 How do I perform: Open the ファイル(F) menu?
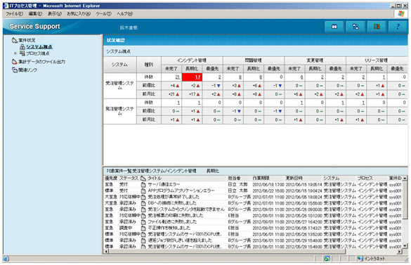[x=15, y=13]
